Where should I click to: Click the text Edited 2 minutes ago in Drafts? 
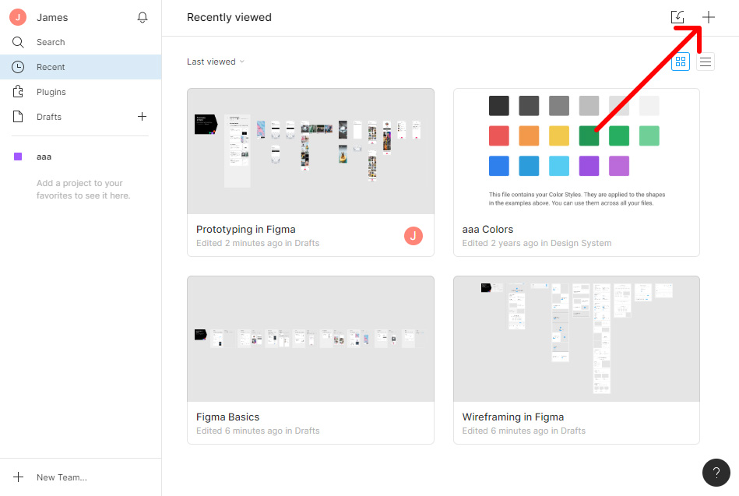pos(258,243)
